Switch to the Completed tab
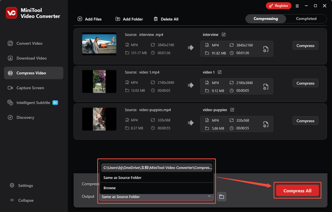Image resolution: width=332 pixels, height=212 pixels. [x=306, y=19]
